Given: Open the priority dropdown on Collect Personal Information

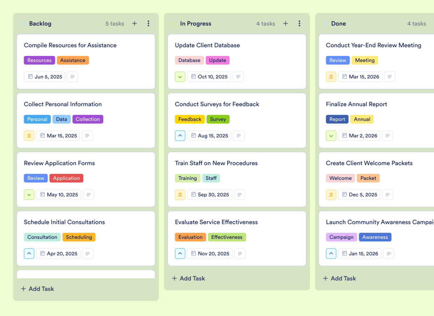Looking at the screenshot, I should pos(29,135).
